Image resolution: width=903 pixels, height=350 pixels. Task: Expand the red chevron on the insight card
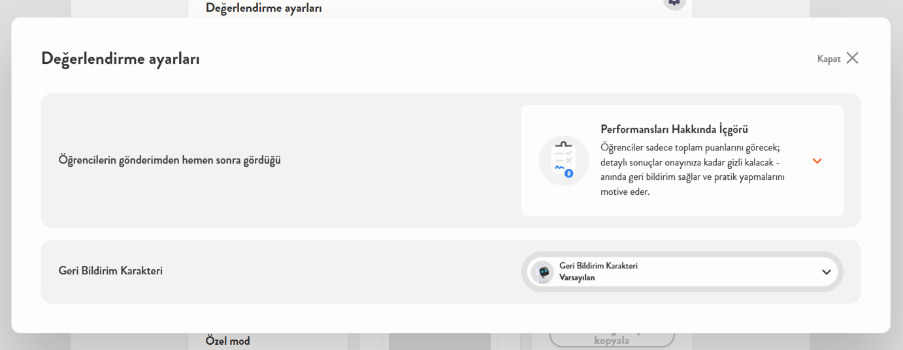tap(817, 161)
